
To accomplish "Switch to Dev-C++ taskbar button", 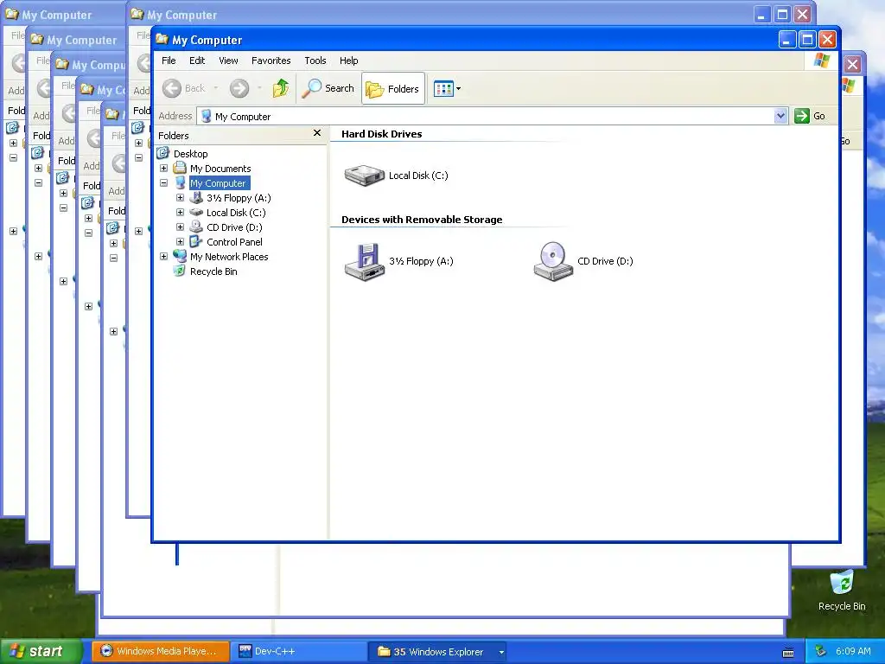I will 298,651.
